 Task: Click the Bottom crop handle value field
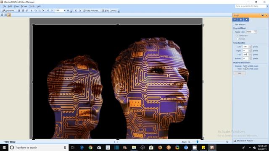click(245, 59)
